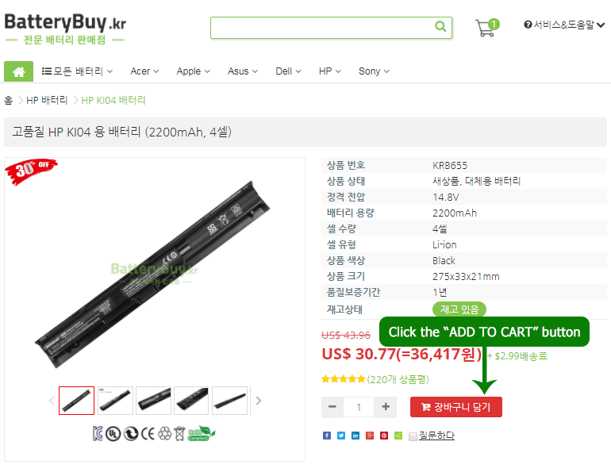Go to HP 배터리 breadcrumb link
This screenshot has height=476, width=611.
(47, 101)
